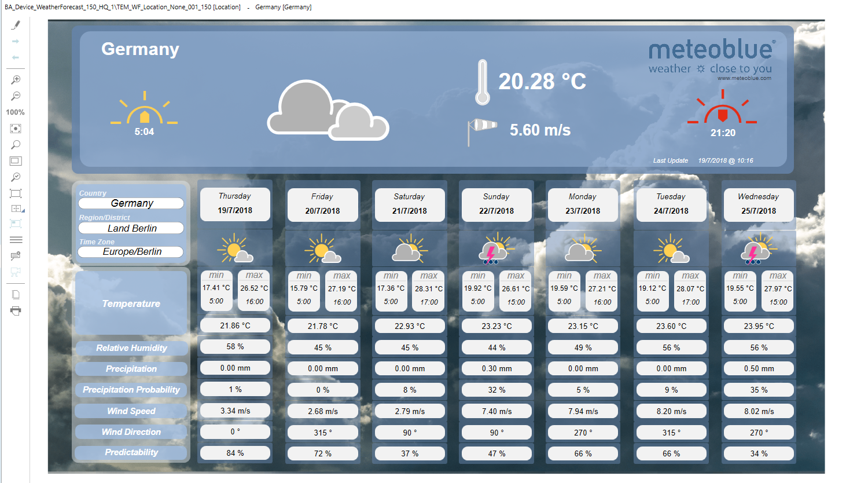Screen dimensions: 846x483
Task: Open the annotation comment tool
Action: tap(15, 255)
